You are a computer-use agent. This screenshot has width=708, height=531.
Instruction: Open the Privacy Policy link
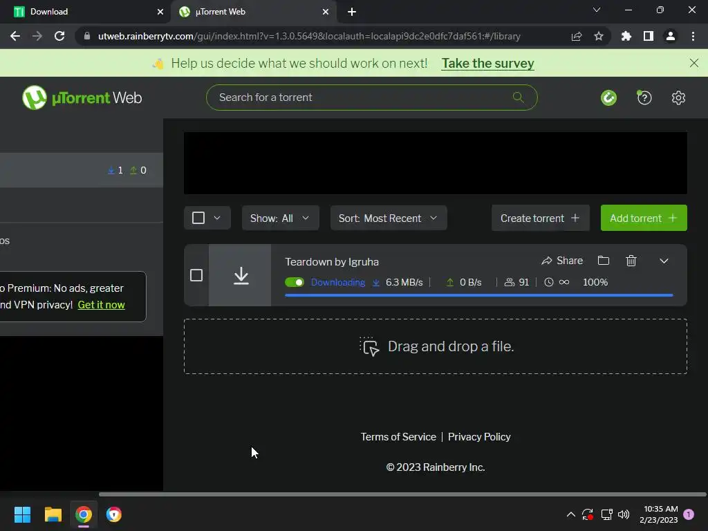coord(479,437)
